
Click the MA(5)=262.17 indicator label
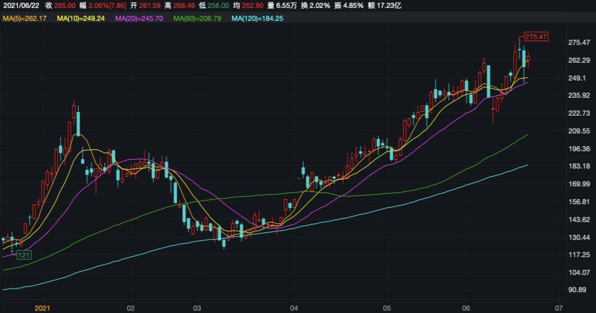[26, 19]
